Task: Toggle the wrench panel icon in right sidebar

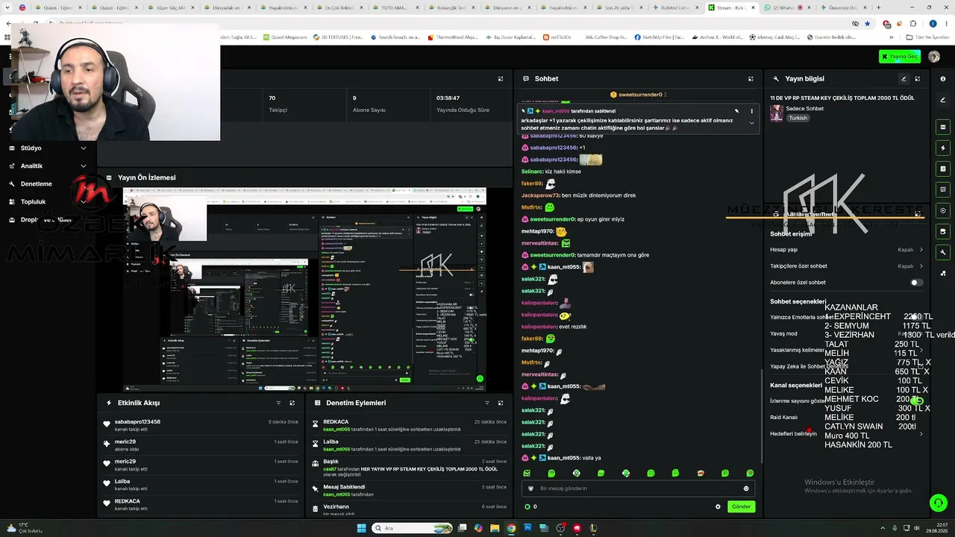Action: point(943,252)
